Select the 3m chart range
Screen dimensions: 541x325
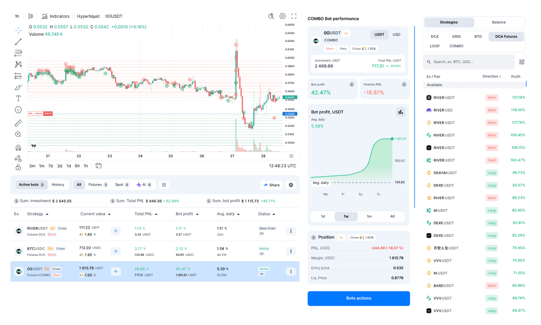(x=32, y=166)
